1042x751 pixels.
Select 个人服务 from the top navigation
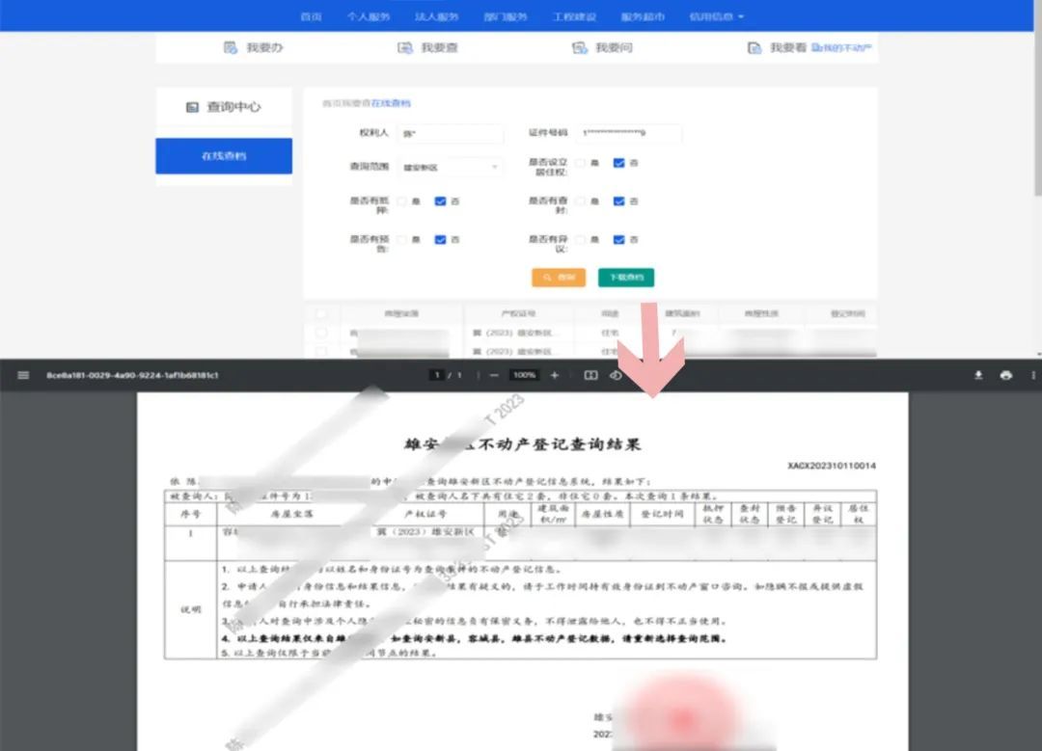coord(371,14)
